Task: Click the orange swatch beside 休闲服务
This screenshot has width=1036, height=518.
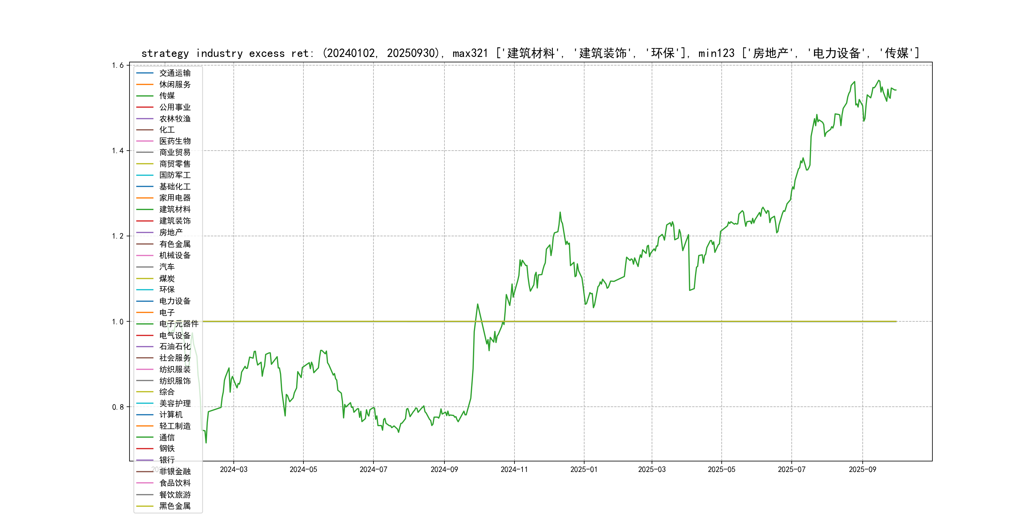Action: (x=145, y=84)
